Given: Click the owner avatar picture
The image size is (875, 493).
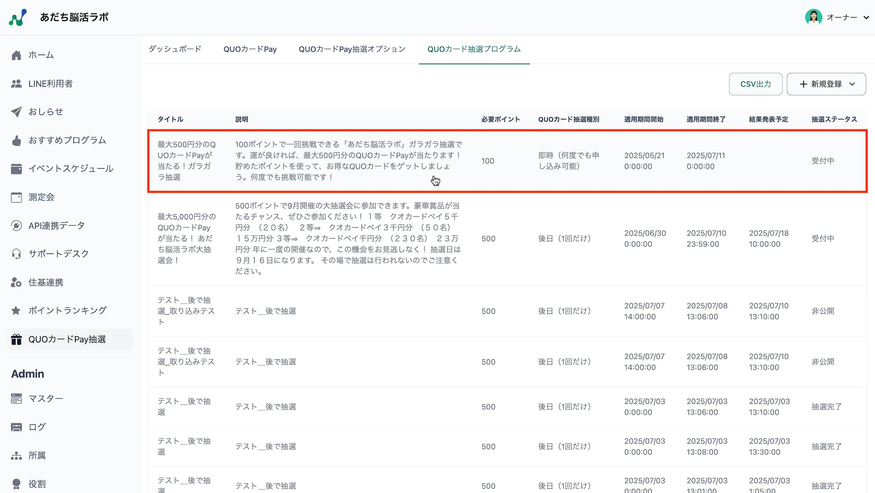Looking at the screenshot, I should tap(813, 17).
